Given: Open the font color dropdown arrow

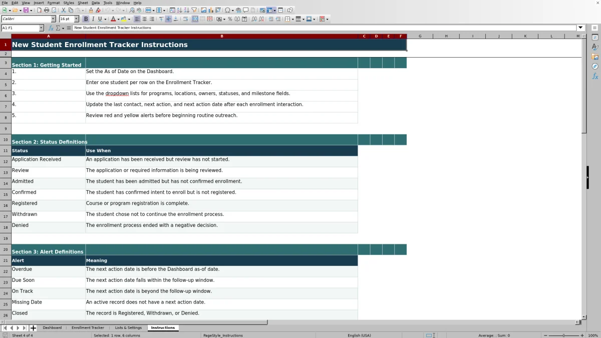Looking at the screenshot, I should tap(118, 19).
